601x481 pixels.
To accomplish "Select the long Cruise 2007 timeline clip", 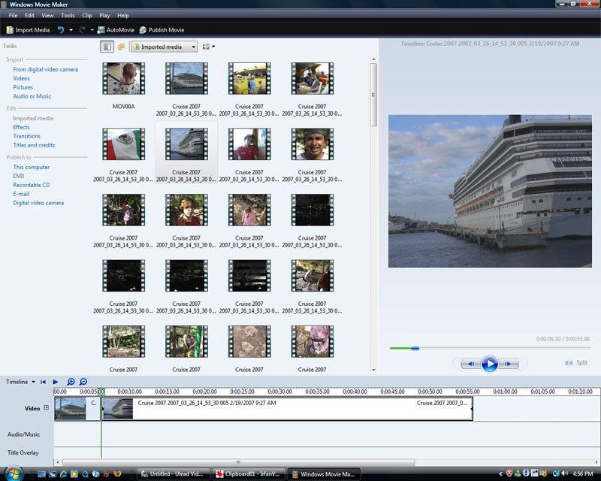I will coord(287,409).
